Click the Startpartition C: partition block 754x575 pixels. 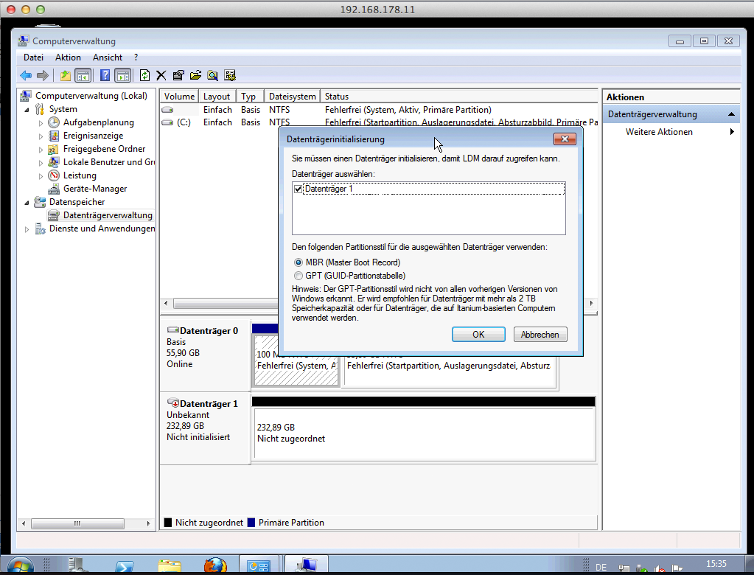pyautogui.click(x=450, y=371)
